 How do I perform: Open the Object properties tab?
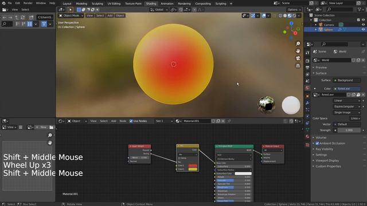point(307,96)
